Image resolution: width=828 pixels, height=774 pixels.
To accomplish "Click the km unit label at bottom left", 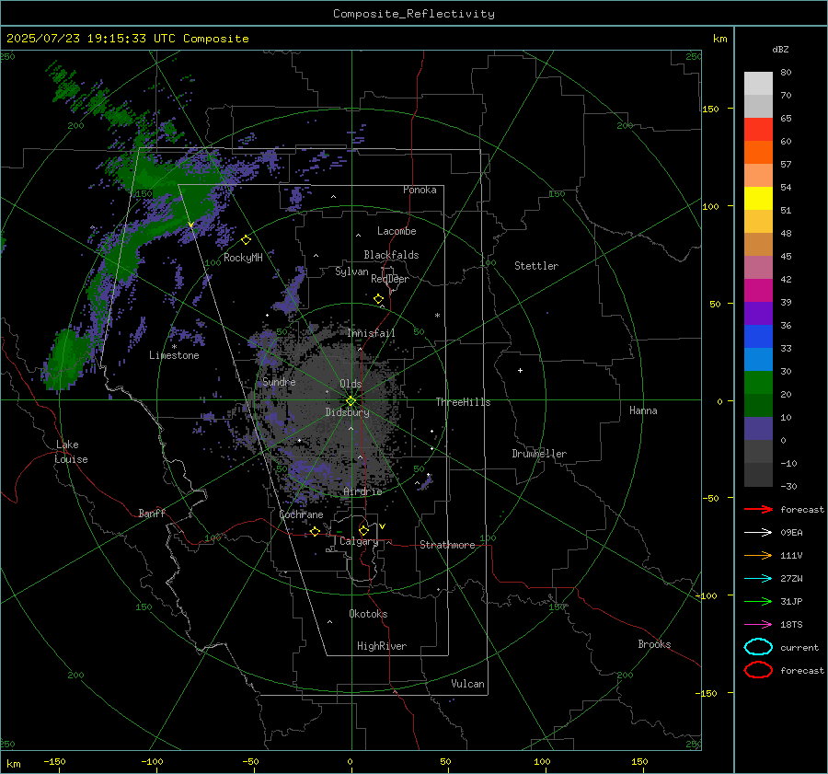I will [x=14, y=764].
